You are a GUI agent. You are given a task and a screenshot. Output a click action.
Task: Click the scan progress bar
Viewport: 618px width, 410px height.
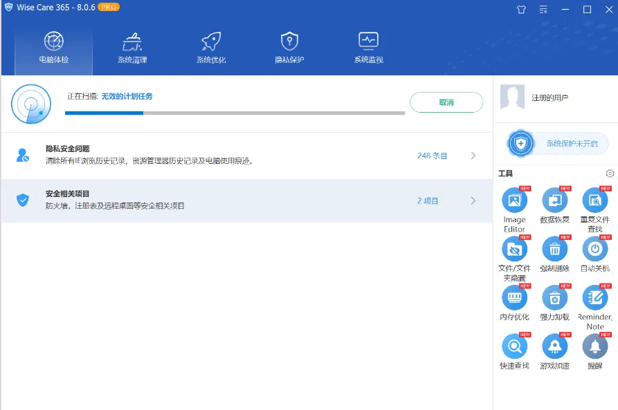click(x=235, y=113)
